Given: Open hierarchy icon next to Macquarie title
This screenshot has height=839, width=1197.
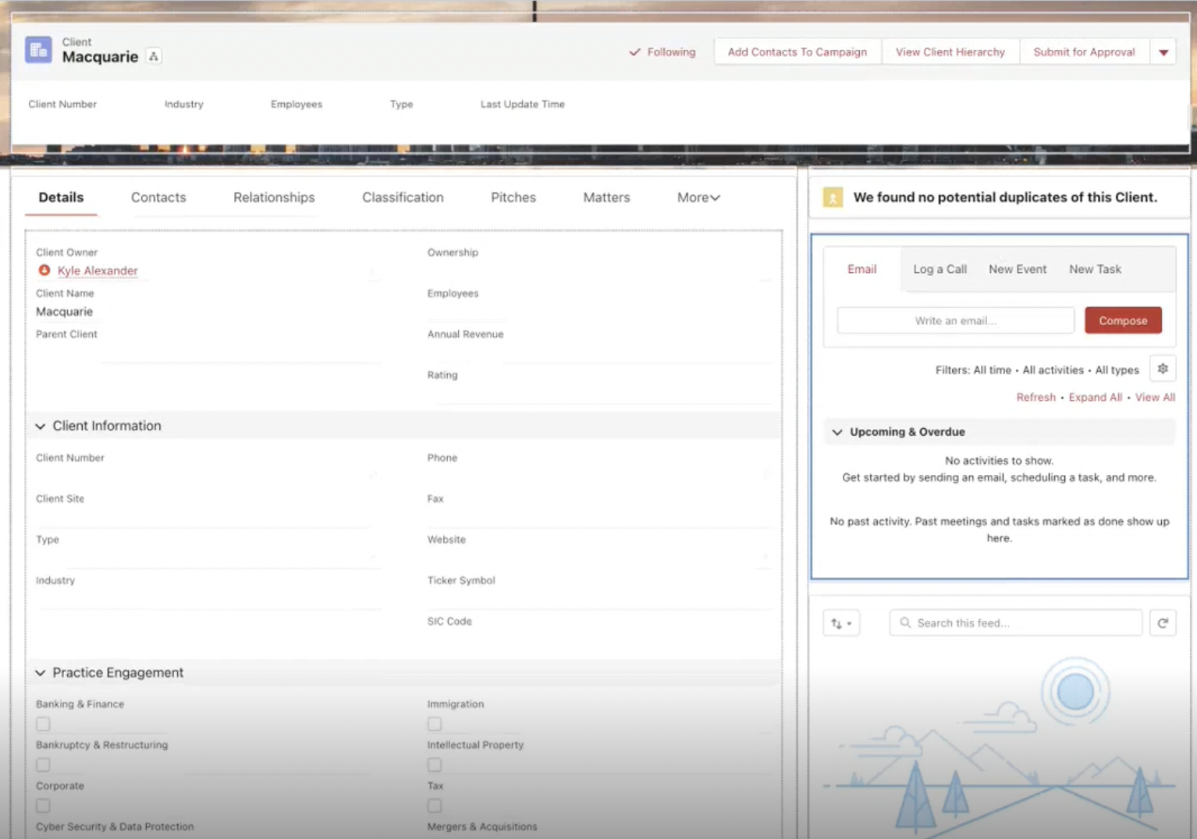Looking at the screenshot, I should (x=154, y=57).
